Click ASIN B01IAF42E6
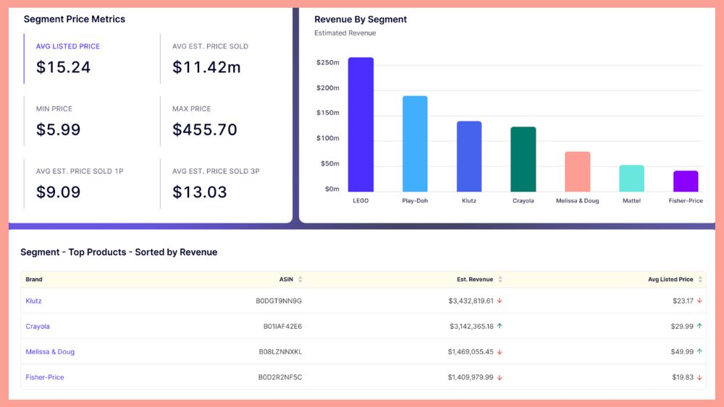Image resolution: width=724 pixels, height=407 pixels. click(x=282, y=326)
